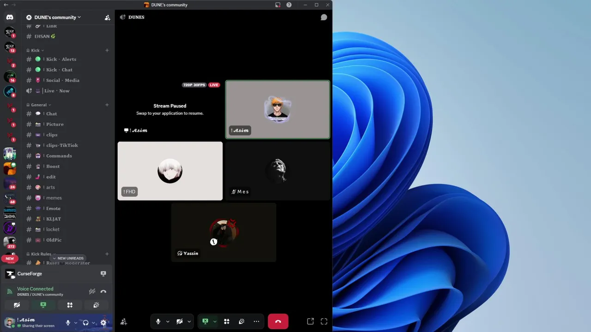Open the OldPic channel
591x332 pixels.
[x=68, y=240]
